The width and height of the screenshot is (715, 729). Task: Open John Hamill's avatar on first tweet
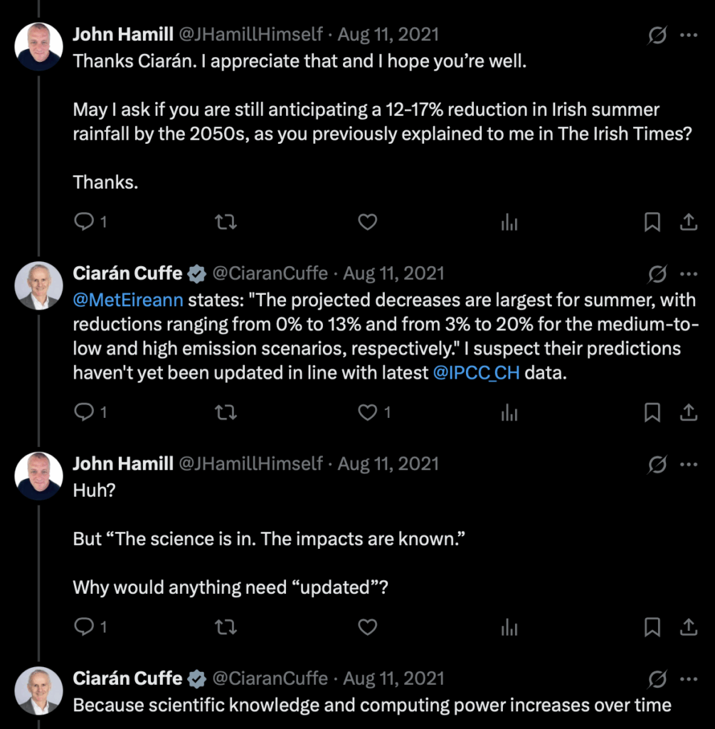(38, 47)
